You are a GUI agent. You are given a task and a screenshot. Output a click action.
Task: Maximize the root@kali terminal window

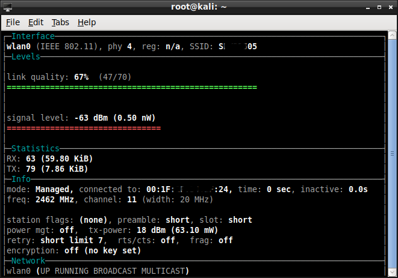(379, 7)
